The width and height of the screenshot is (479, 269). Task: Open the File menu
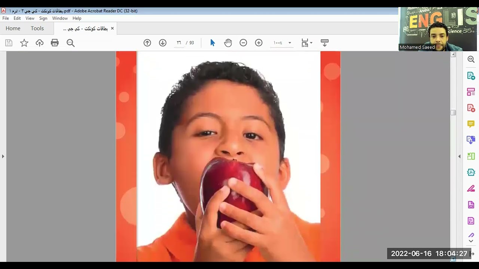[6, 18]
